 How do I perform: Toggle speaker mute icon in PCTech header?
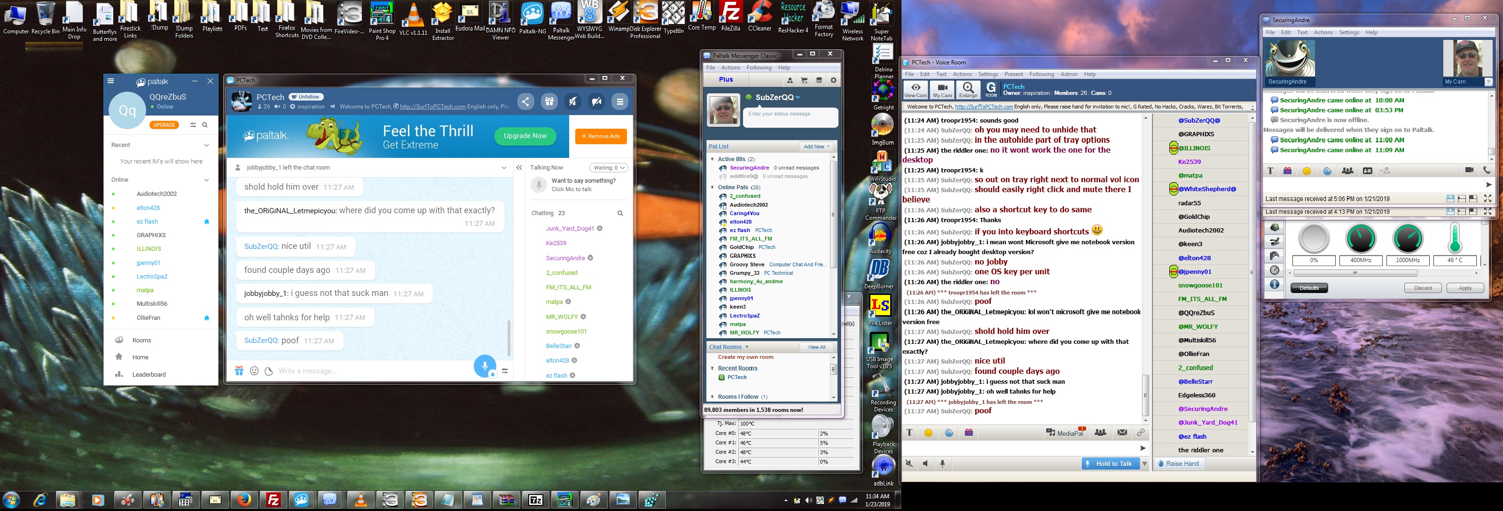[573, 101]
